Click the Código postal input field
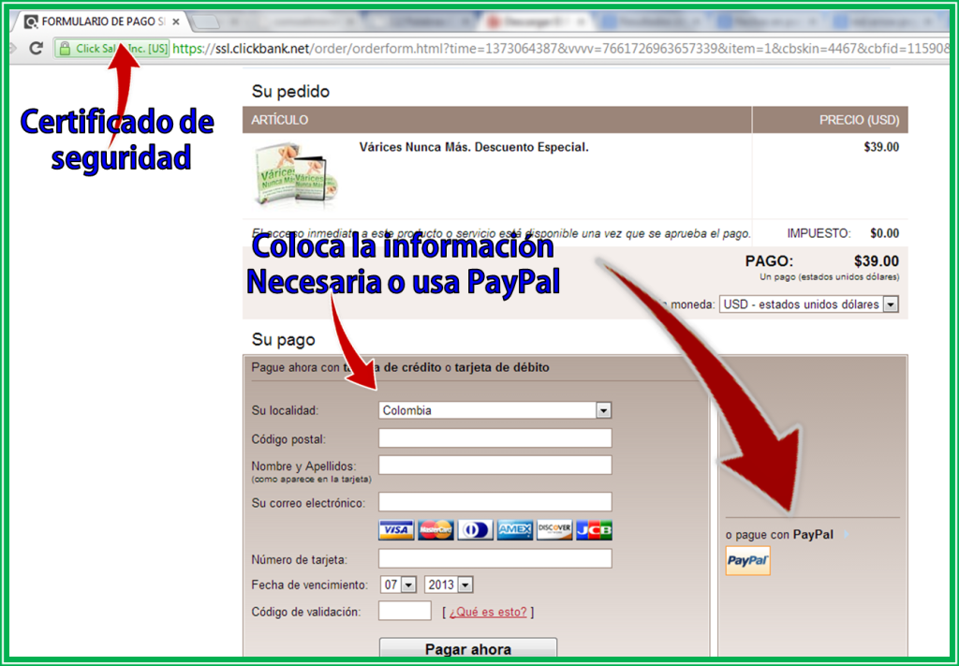 tap(494, 437)
